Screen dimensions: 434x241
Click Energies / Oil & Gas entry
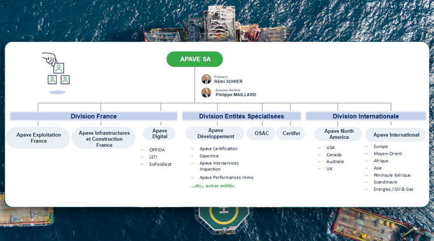point(393,189)
